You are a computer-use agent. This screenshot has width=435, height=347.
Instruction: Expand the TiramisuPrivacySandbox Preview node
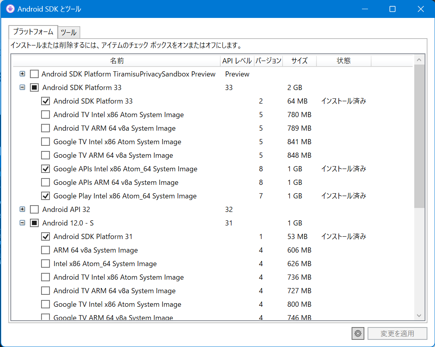pos(22,74)
